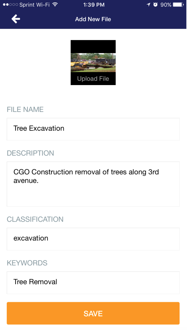
Task: Tap the signal strength dots
Action: point(10,5)
